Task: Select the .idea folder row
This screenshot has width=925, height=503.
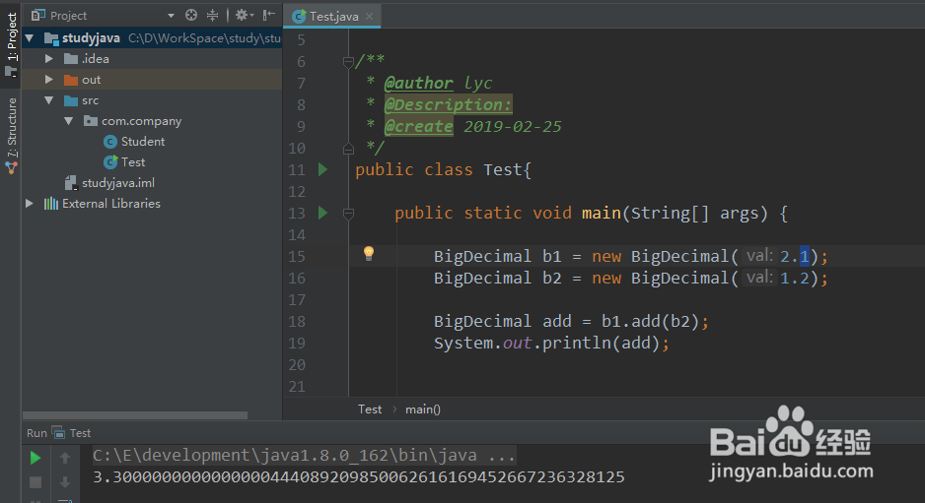Action: 152,59
